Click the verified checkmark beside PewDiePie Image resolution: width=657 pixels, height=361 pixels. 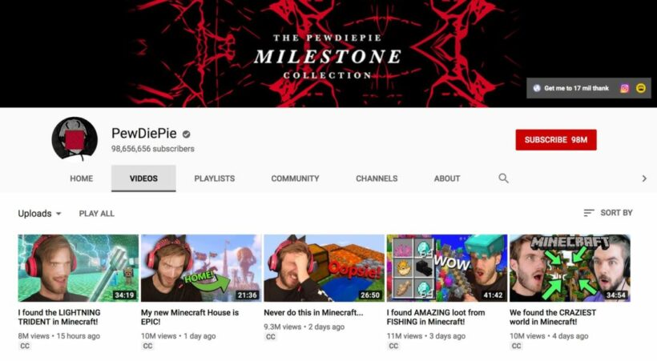pyautogui.click(x=187, y=134)
